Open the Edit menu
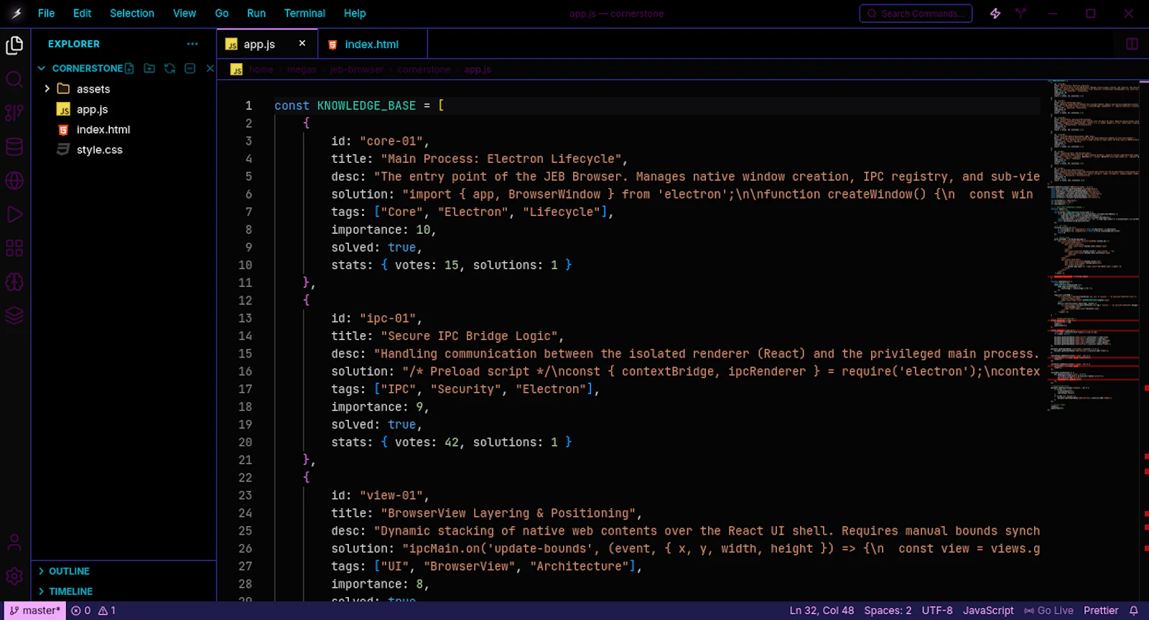Screen dimensions: 1149x620 [x=82, y=13]
